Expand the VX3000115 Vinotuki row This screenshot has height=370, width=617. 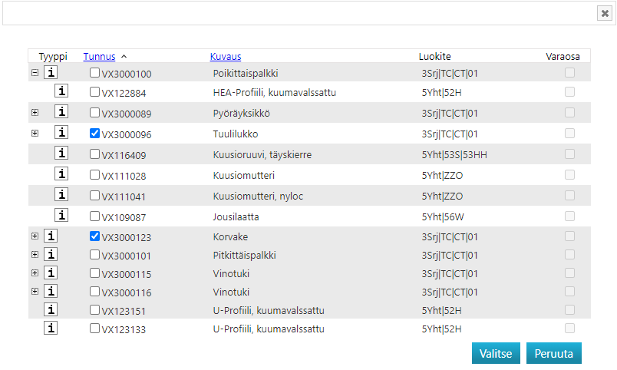coord(35,273)
